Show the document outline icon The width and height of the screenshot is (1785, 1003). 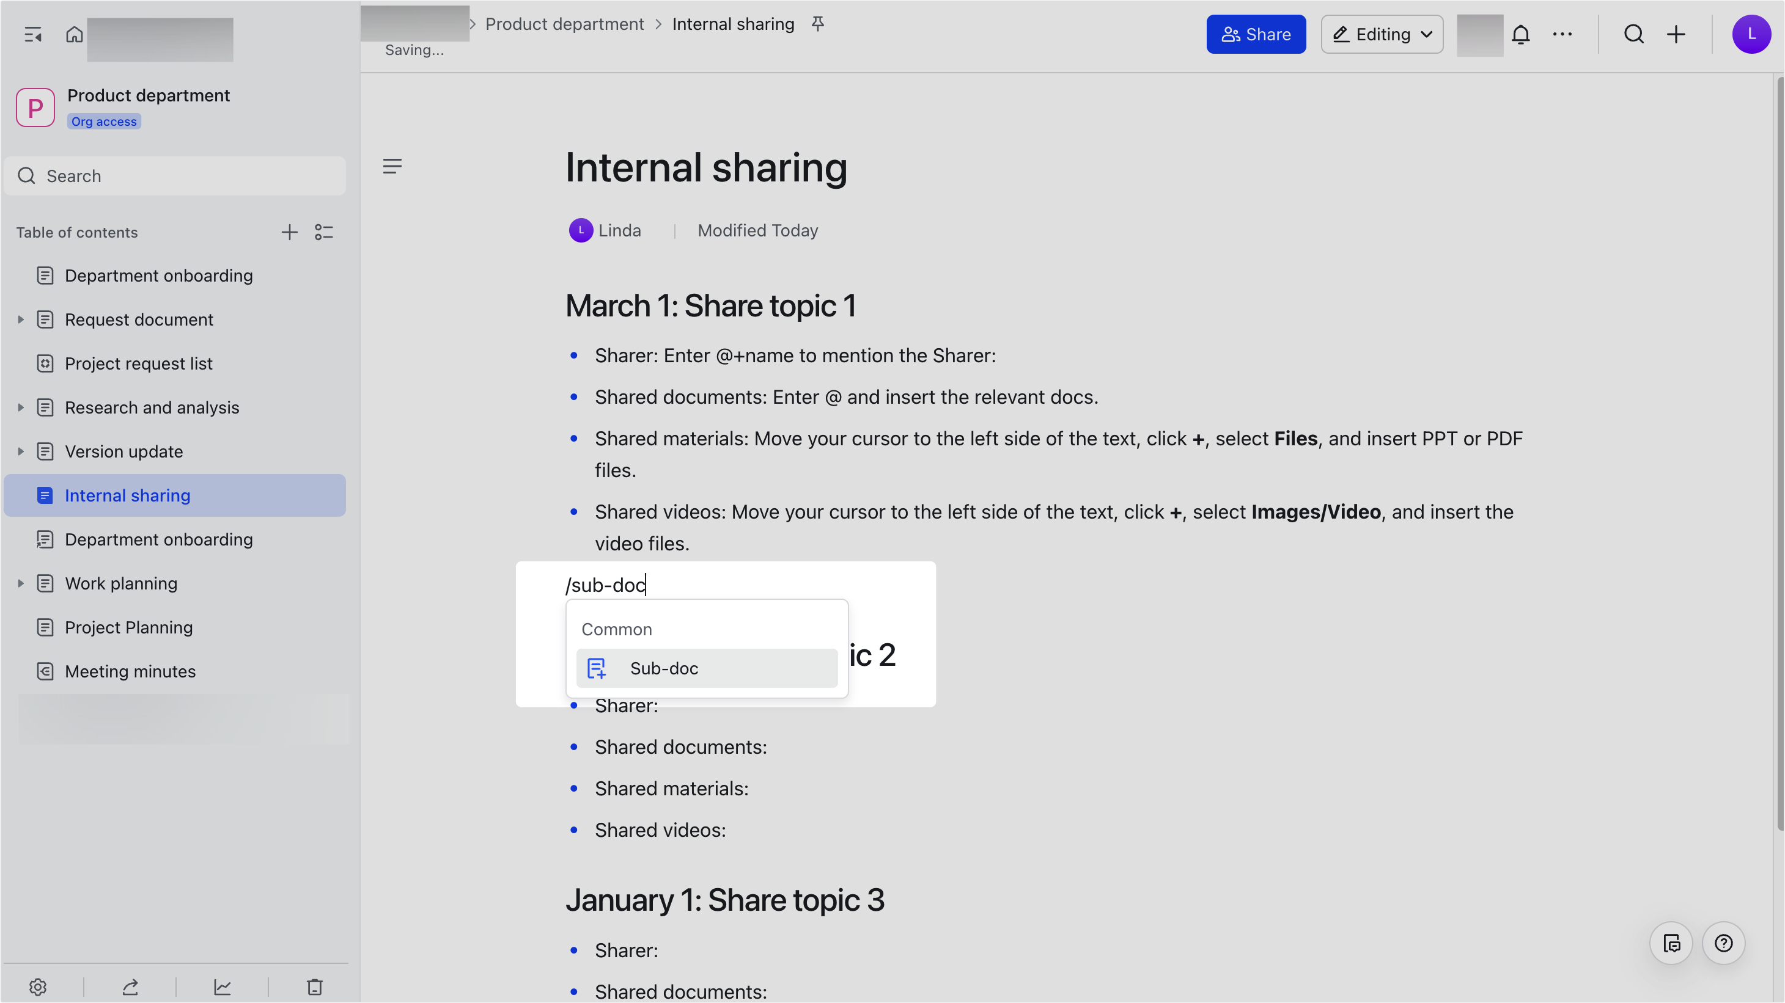coord(392,166)
